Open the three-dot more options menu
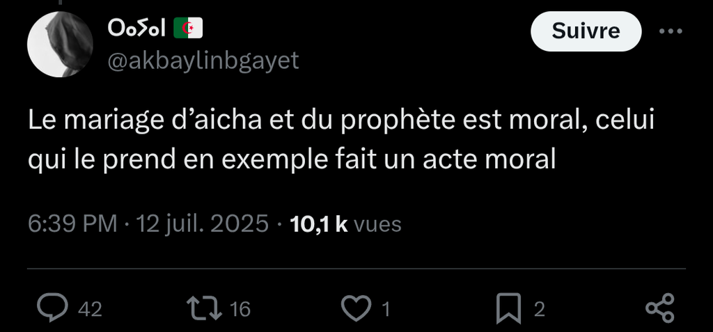Image resolution: width=713 pixels, height=332 pixels. [x=671, y=31]
